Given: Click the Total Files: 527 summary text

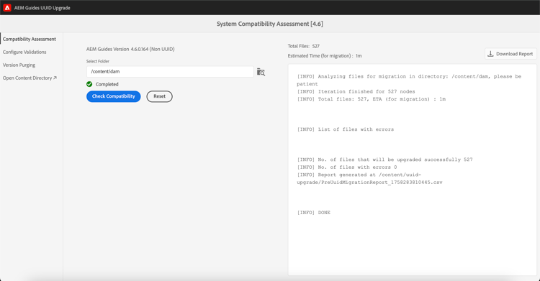Looking at the screenshot, I should pos(303,46).
